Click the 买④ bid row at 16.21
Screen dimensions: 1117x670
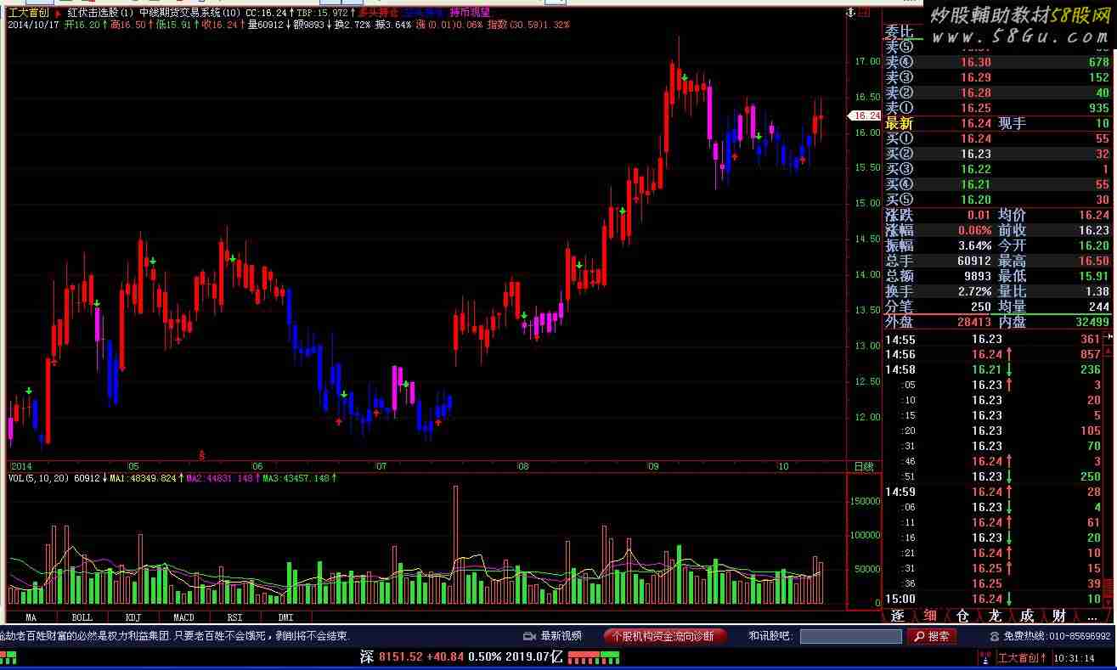997,184
